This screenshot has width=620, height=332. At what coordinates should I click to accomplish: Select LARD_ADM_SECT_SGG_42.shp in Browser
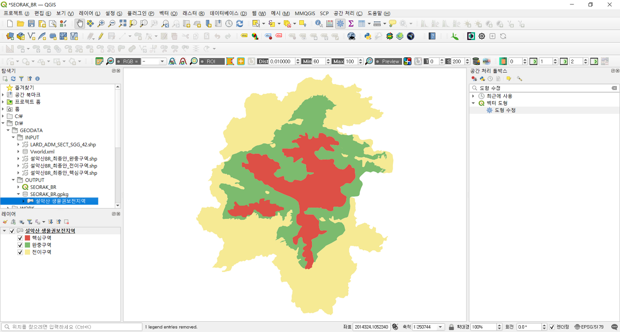click(63, 145)
